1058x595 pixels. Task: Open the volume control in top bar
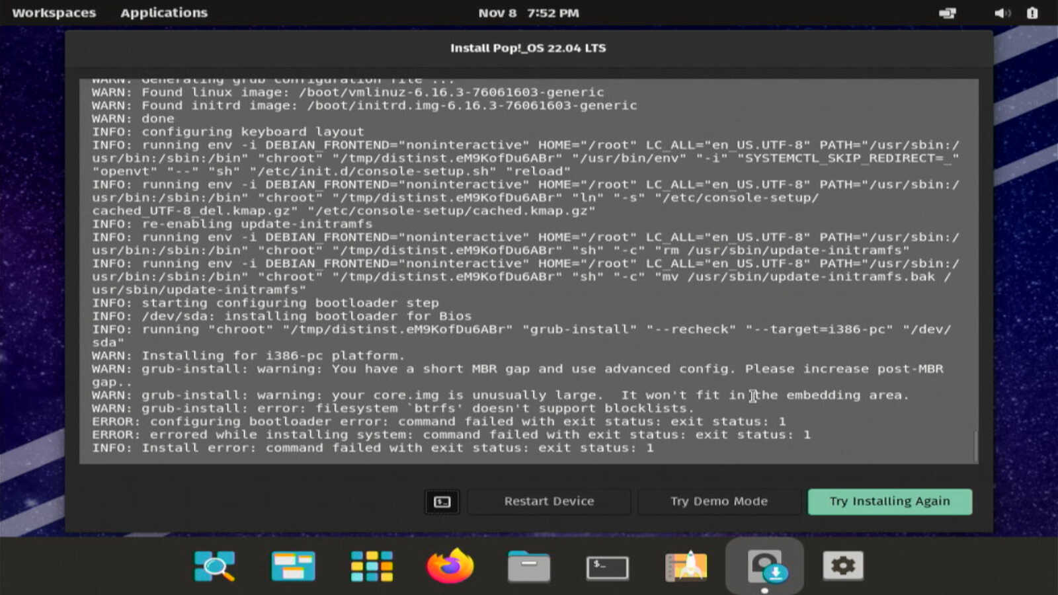pyautogui.click(x=1002, y=13)
